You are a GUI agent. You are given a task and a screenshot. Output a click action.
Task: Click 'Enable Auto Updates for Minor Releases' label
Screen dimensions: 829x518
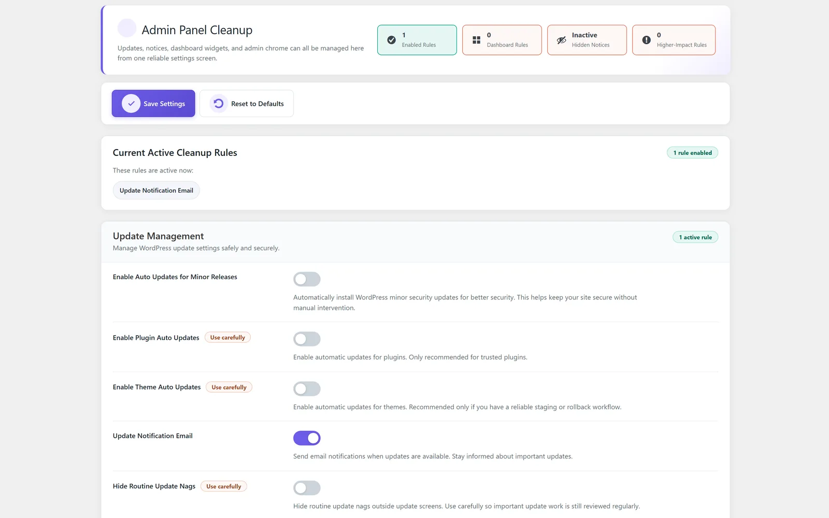click(x=175, y=277)
